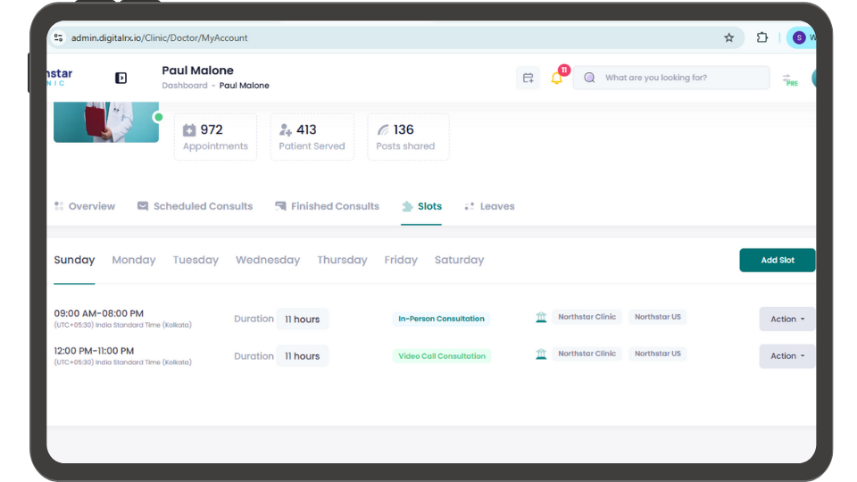Open the browser extensions puzzle icon
857x482 pixels.
point(761,37)
